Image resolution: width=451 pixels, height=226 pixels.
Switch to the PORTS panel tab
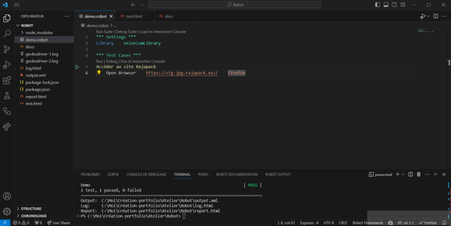point(203,174)
